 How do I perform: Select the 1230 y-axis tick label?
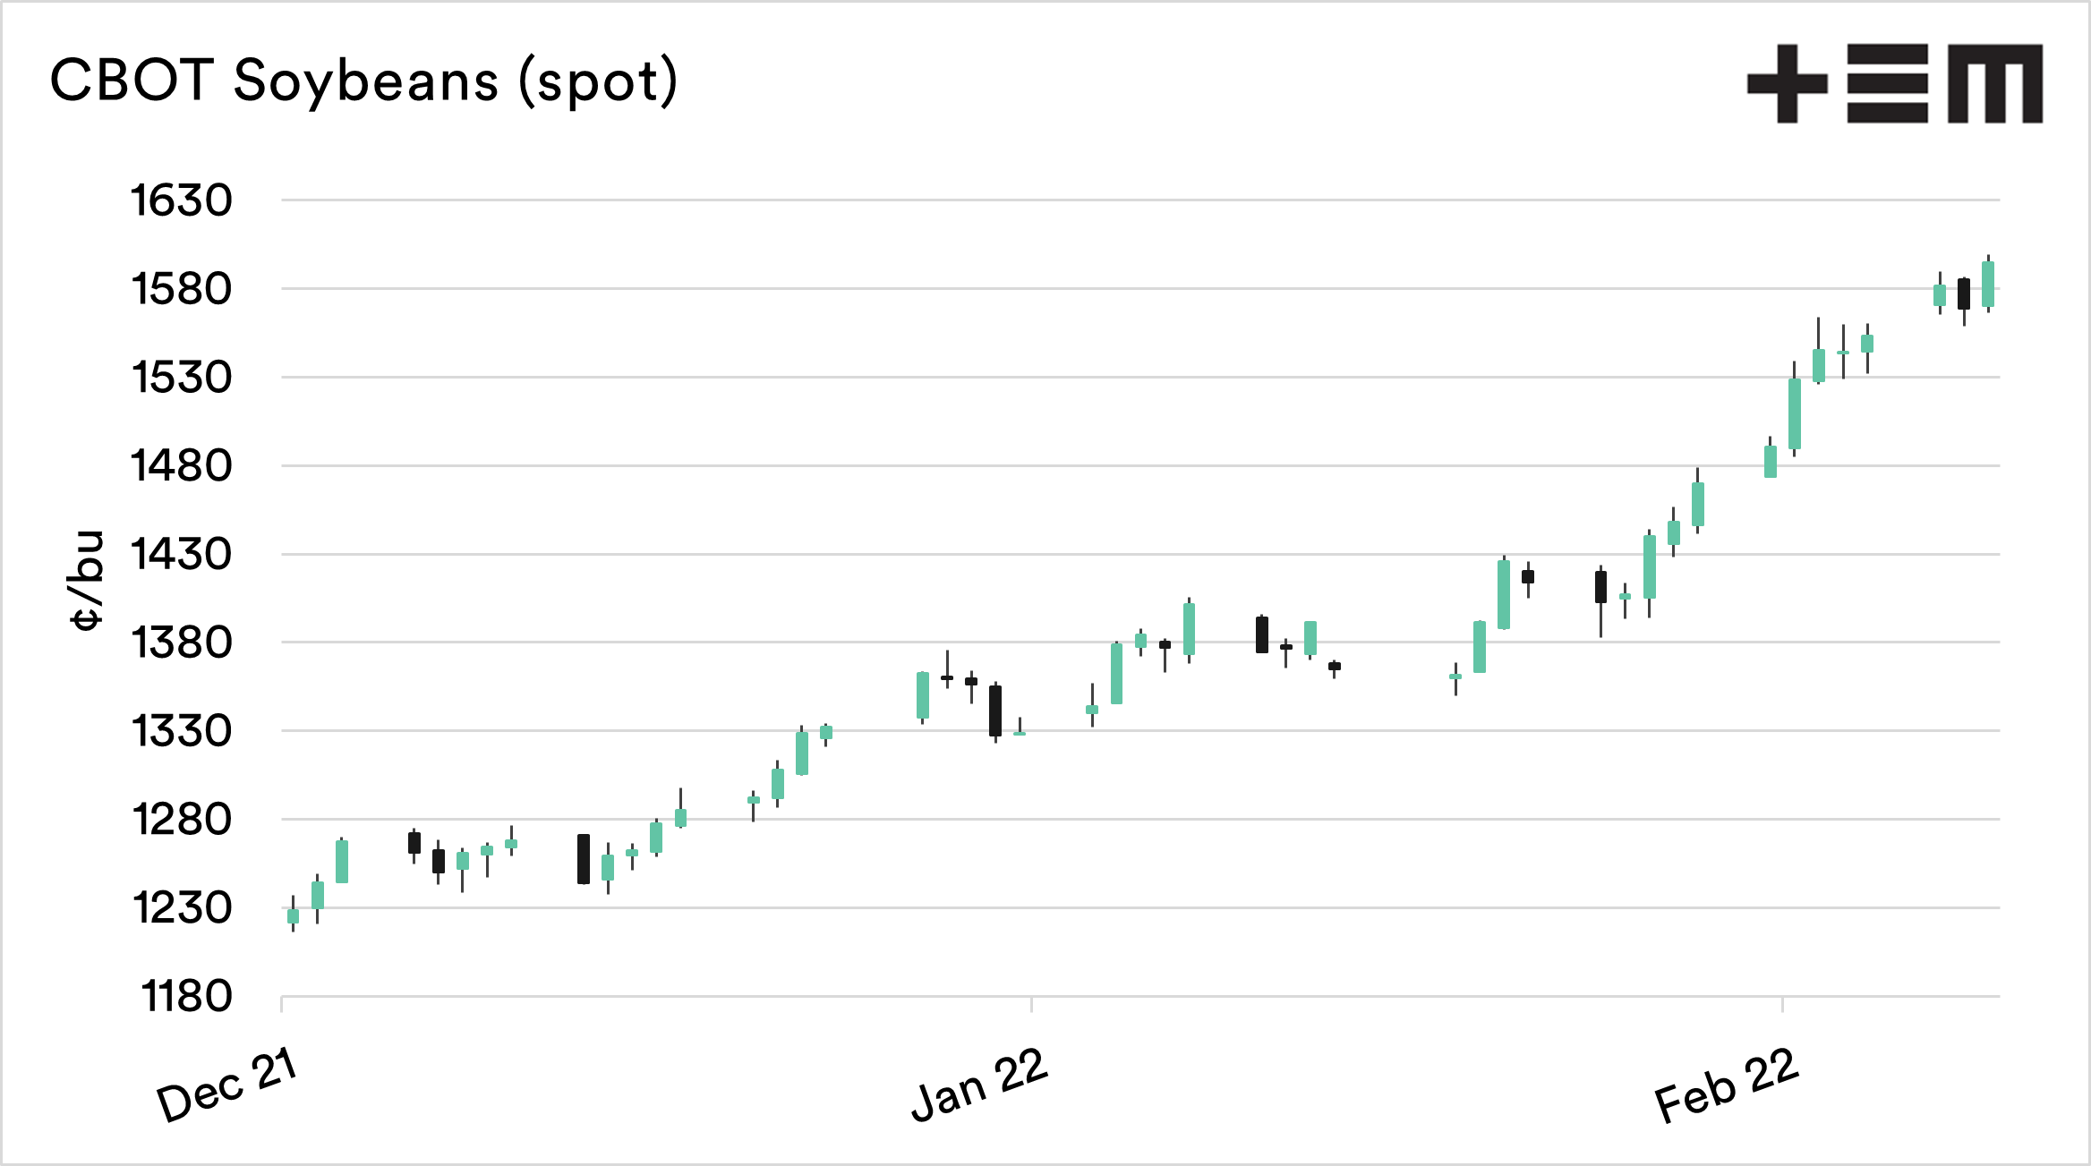[x=182, y=908]
